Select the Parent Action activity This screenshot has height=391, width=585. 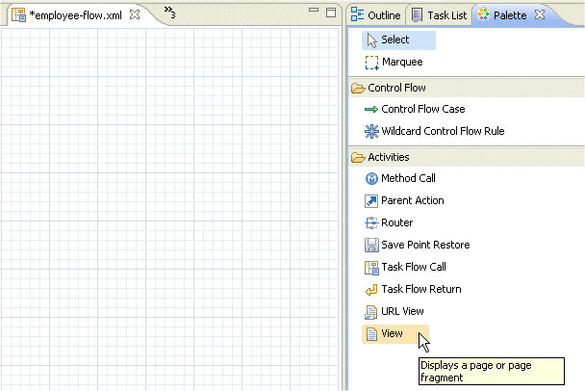tap(404, 200)
